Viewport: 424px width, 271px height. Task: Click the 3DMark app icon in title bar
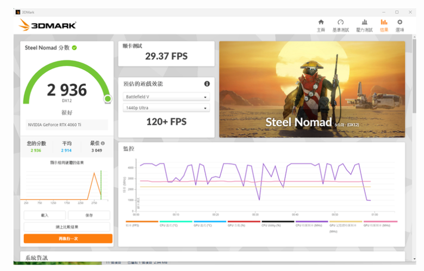point(18,12)
